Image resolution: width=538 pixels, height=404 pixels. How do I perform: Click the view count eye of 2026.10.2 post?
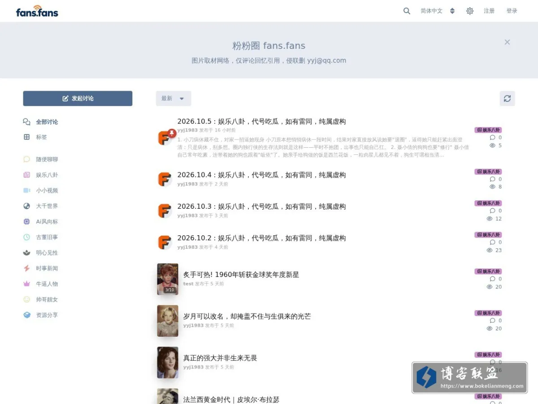coord(490,250)
